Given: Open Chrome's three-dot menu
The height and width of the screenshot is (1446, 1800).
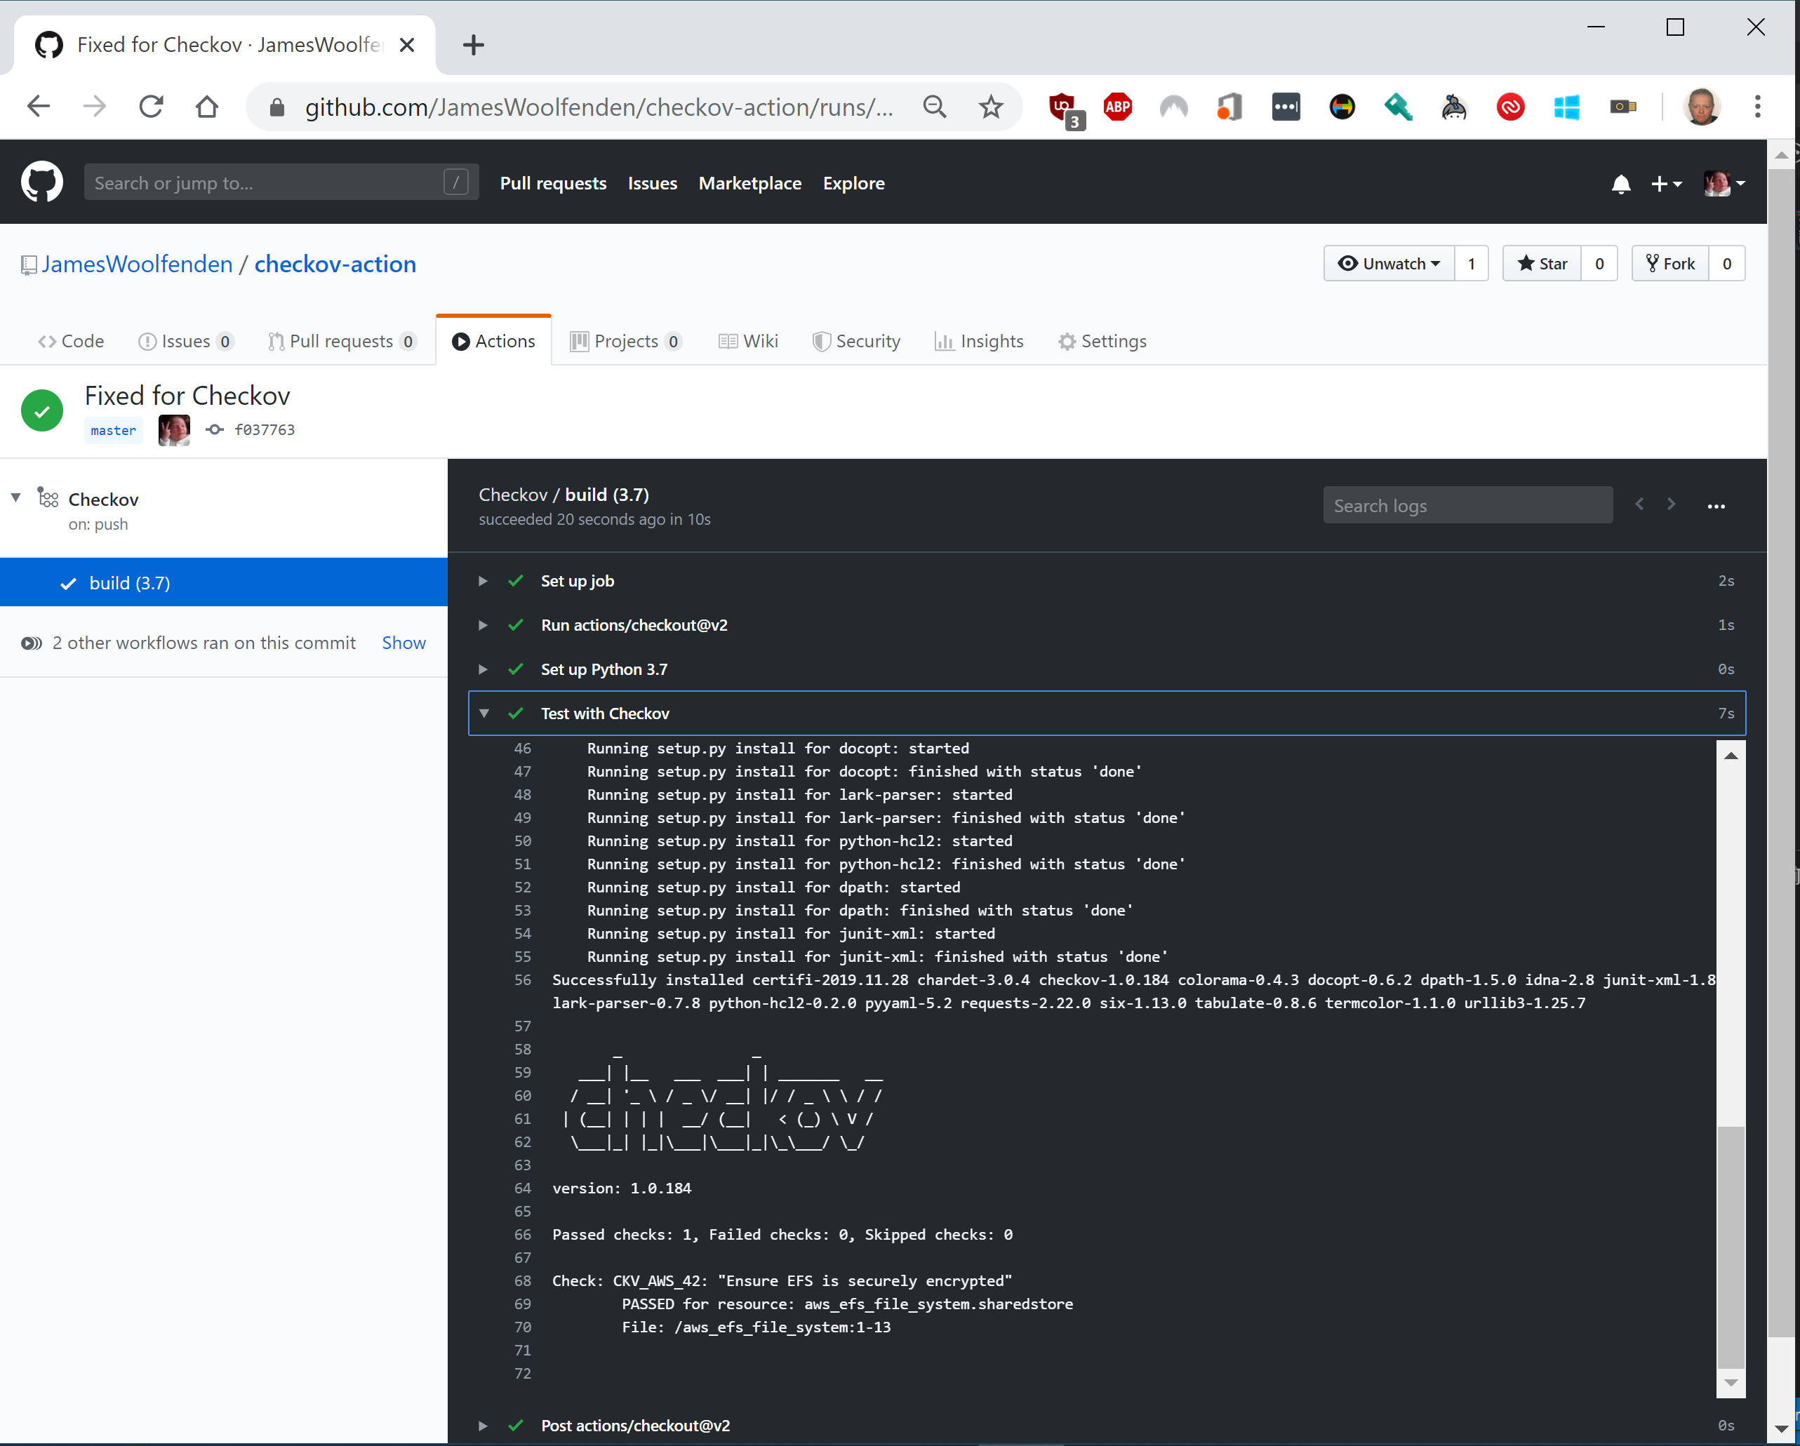Looking at the screenshot, I should (1757, 107).
